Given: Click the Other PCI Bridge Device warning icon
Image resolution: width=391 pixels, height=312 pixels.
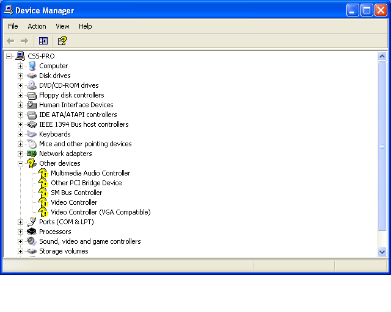Looking at the screenshot, I should pos(43,183).
